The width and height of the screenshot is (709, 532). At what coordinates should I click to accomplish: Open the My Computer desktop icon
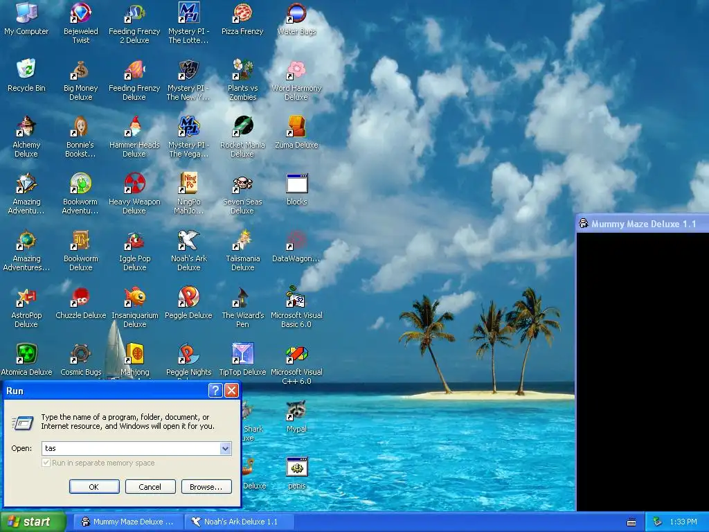pyautogui.click(x=26, y=18)
